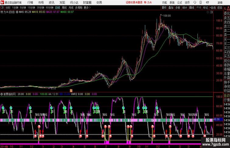Click the 复权 button
230x148 pixels.
(x=164, y=8)
